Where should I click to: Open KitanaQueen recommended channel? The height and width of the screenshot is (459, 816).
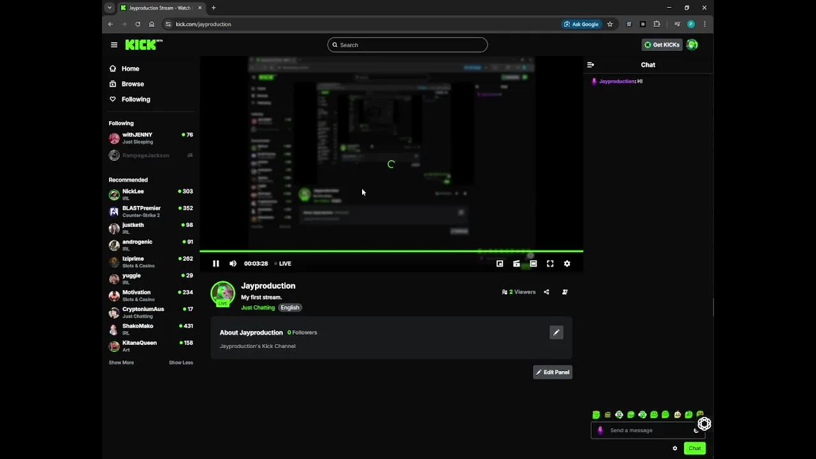151,346
